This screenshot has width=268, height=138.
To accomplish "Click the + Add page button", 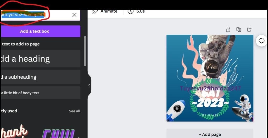I will coord(210,134).
